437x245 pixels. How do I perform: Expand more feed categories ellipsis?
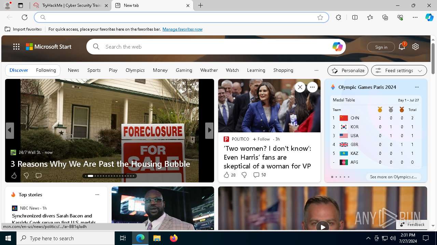click(316, 70)
